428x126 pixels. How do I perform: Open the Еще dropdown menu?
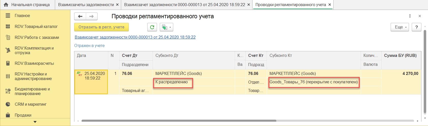click(x=400, y=27)
